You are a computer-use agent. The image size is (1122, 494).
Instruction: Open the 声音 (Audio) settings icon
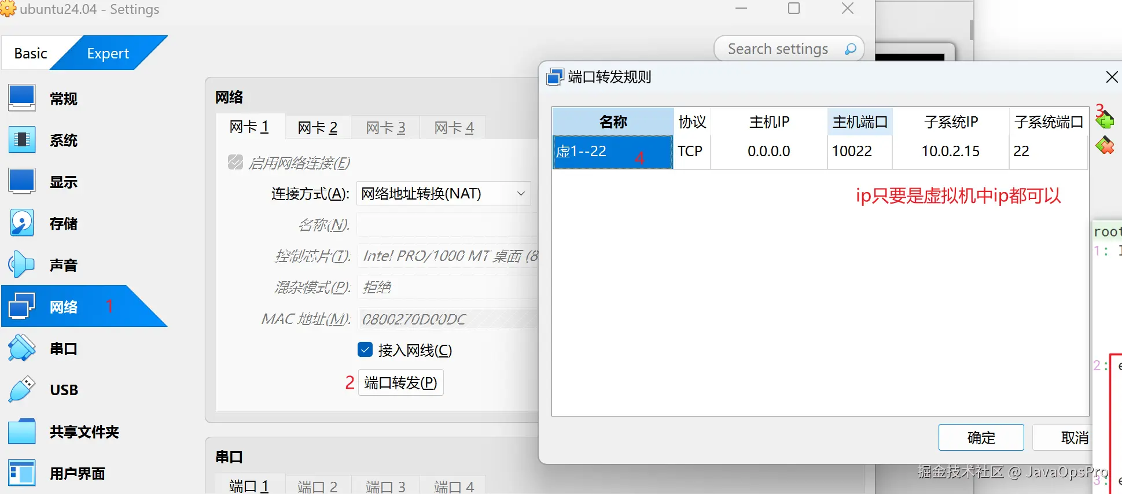point(22,265)
